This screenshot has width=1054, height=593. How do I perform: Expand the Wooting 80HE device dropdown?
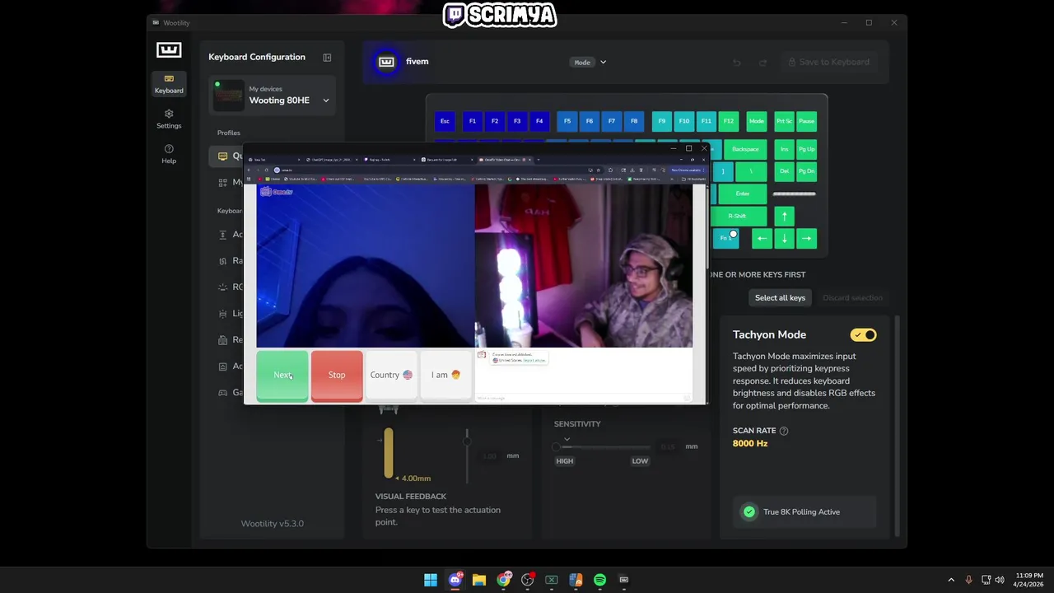coord(326,100)
